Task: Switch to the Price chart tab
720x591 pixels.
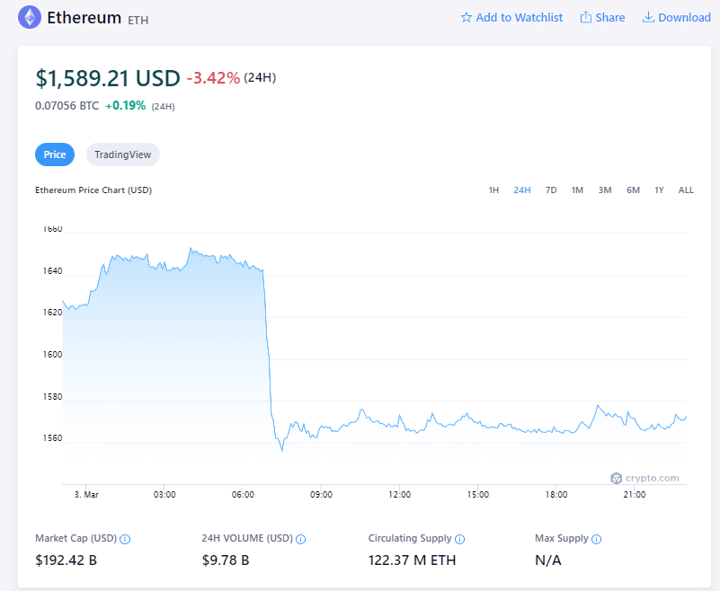Action: click(55, 154)
